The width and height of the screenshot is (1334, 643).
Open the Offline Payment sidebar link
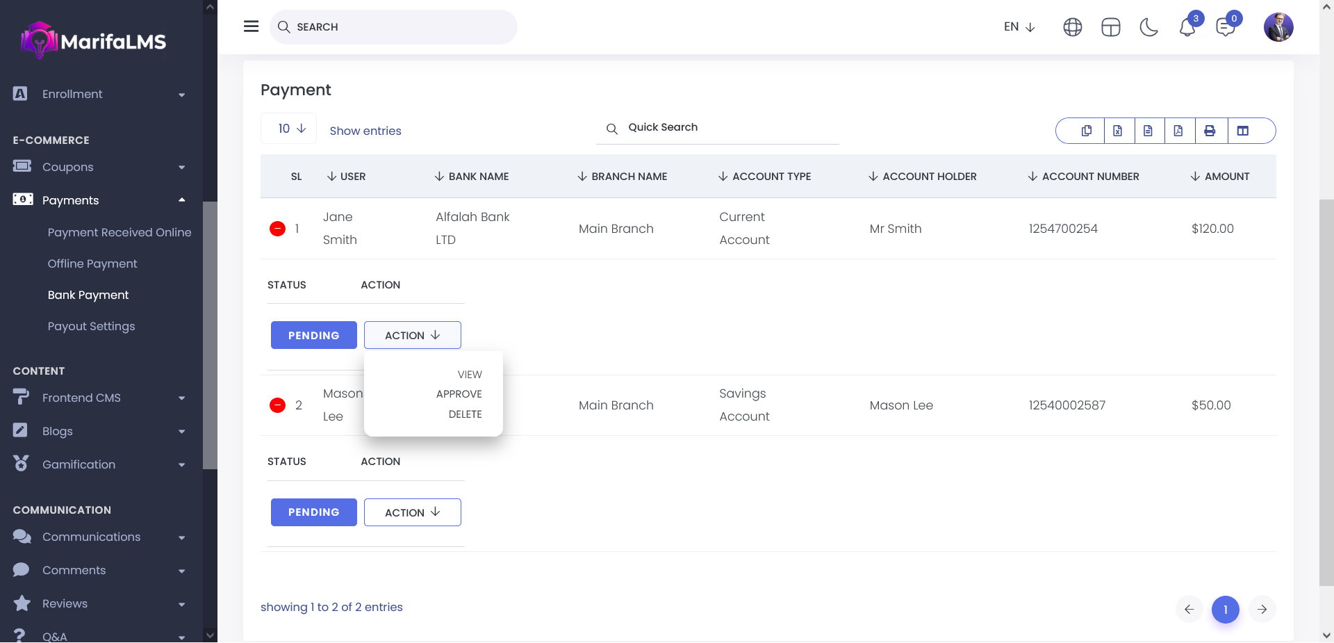pyautogui.click(x=92, y=263)
